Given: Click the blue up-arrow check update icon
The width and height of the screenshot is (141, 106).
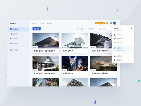Looking at the screenshot, I should 115,48.
